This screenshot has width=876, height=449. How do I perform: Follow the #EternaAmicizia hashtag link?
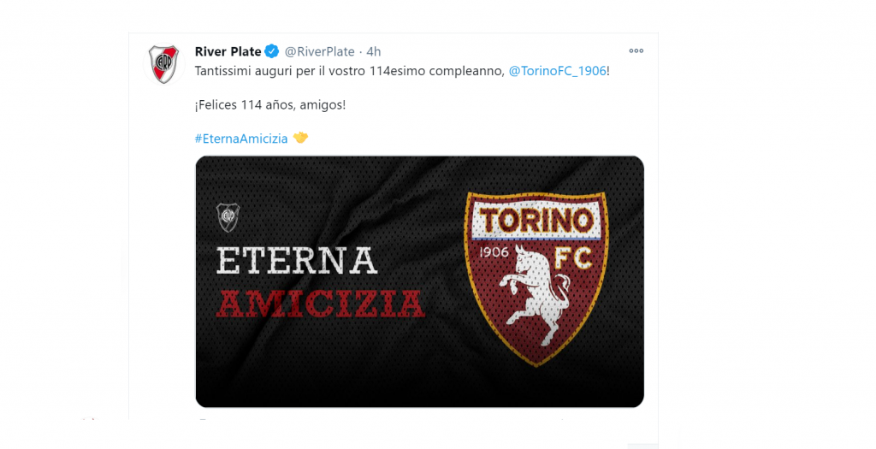[241, 138]
